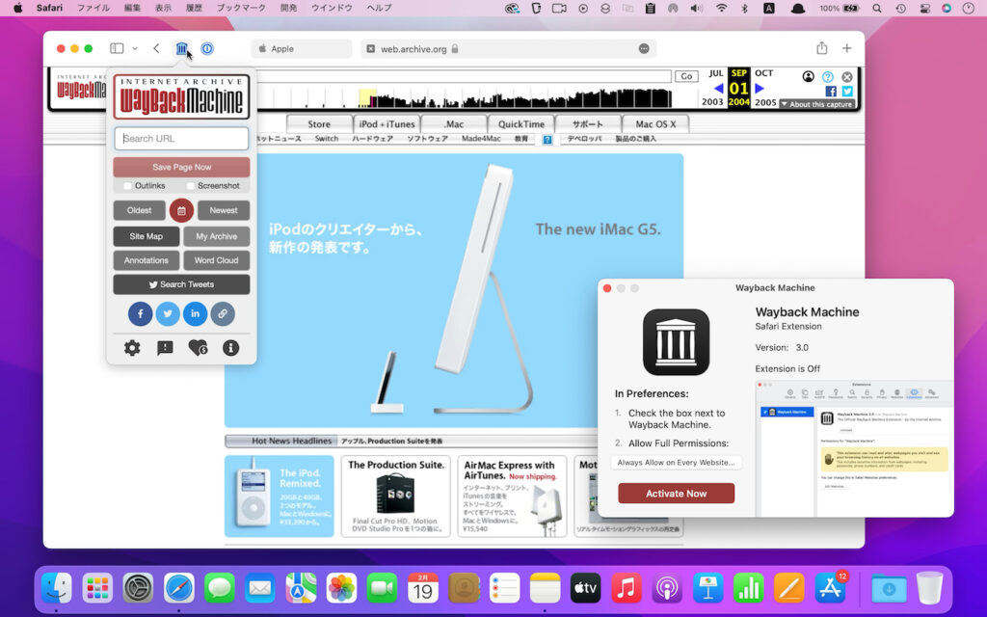
Task: Open The Production Suite promo thumbnail
Action: 396,496
